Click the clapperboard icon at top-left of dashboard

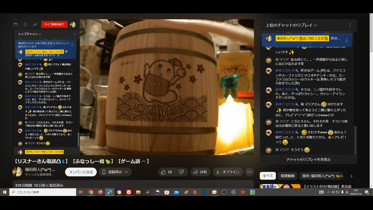pyautogui.click(x=16, y=24)
